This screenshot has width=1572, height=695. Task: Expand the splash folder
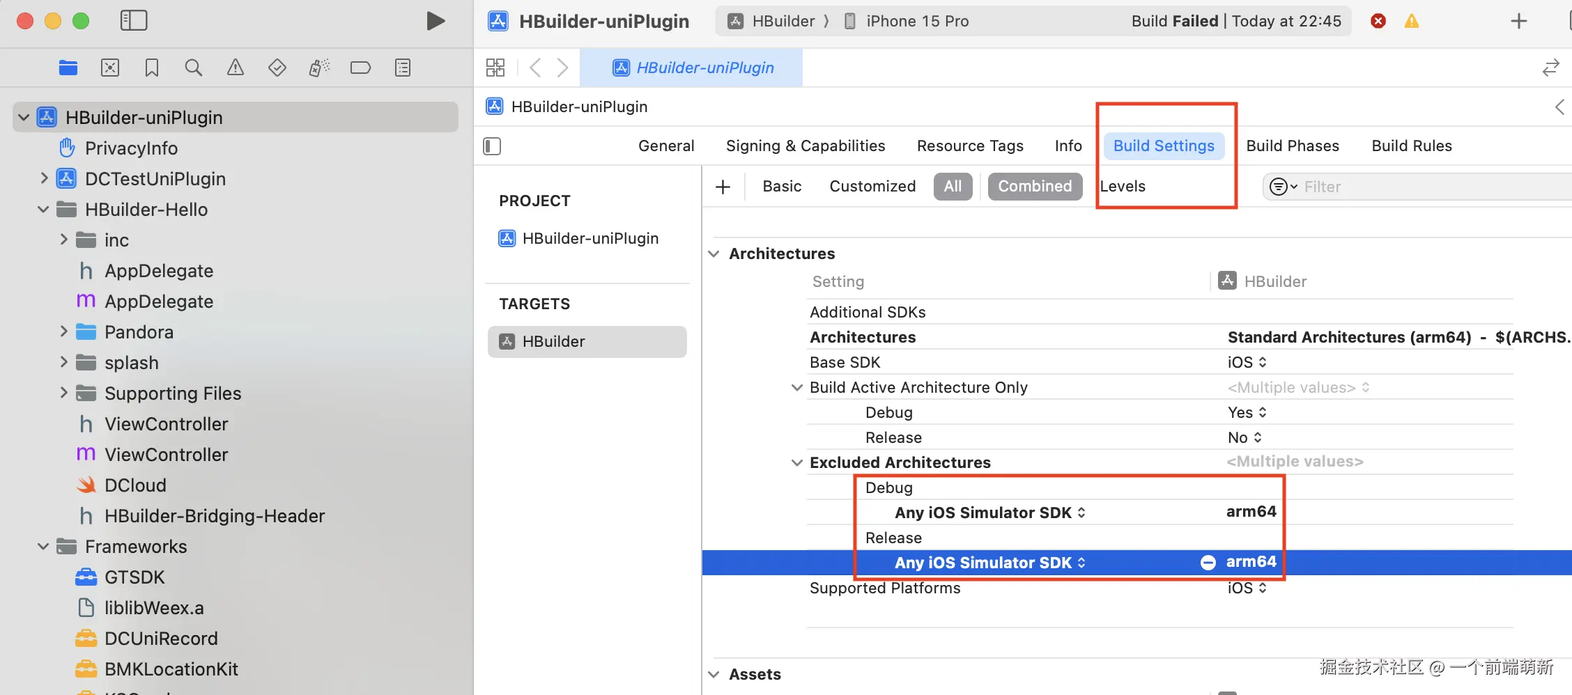pyautogui.click(x=63, y=362)
